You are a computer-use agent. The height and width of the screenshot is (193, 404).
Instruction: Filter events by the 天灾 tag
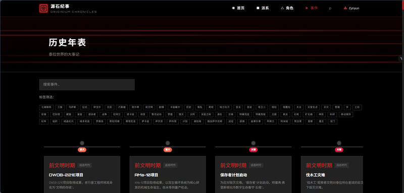(x=326, y=107)
